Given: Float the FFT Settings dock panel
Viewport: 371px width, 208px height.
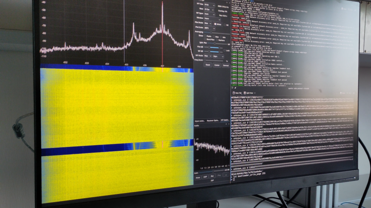Looking at the screenshot, I should point(227,3).
